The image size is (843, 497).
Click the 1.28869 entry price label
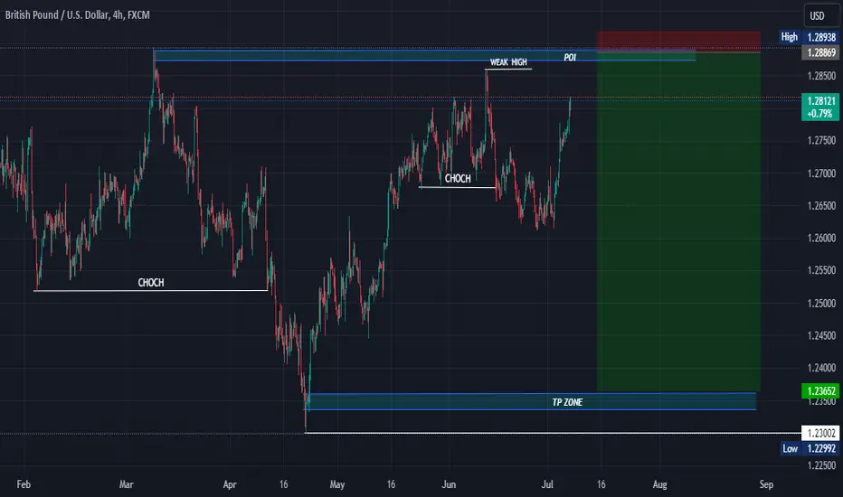[821, 52]
